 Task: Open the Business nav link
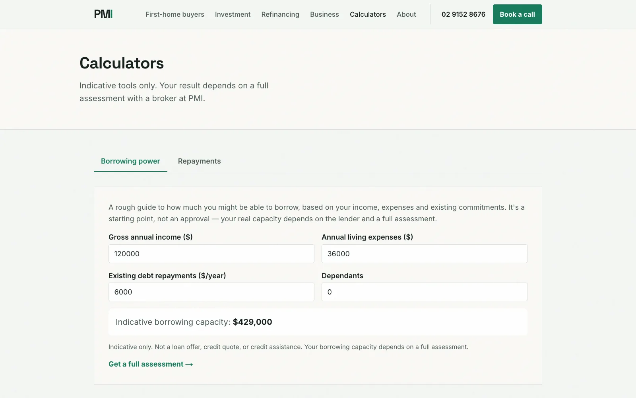324,14
